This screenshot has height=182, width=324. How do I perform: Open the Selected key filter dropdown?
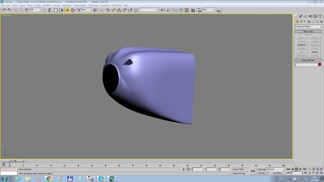pyautogui.click(x=275, y=169)
